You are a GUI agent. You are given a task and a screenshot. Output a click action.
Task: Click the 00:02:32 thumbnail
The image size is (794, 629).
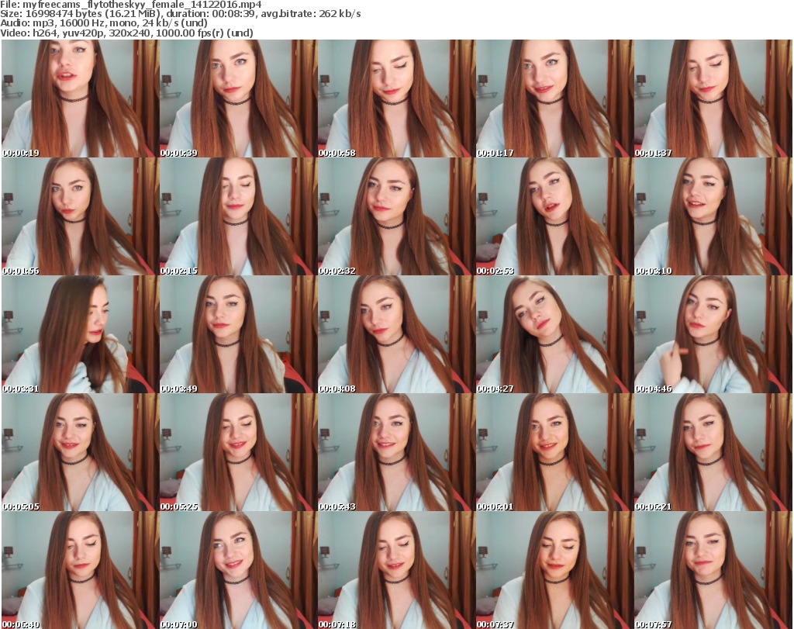395,216
